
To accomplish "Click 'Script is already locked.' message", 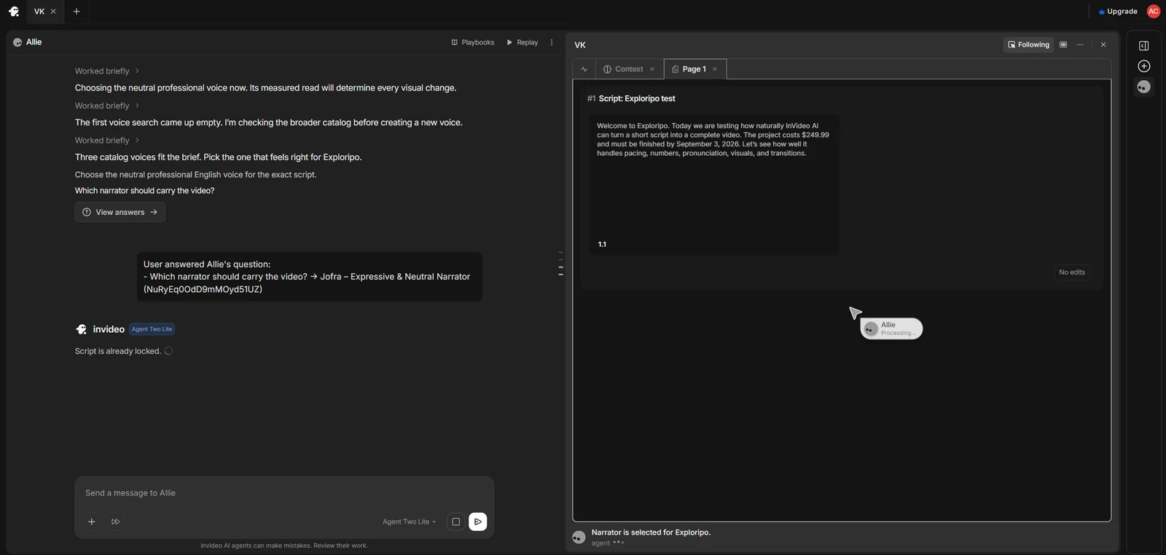I will click(118, 351).
